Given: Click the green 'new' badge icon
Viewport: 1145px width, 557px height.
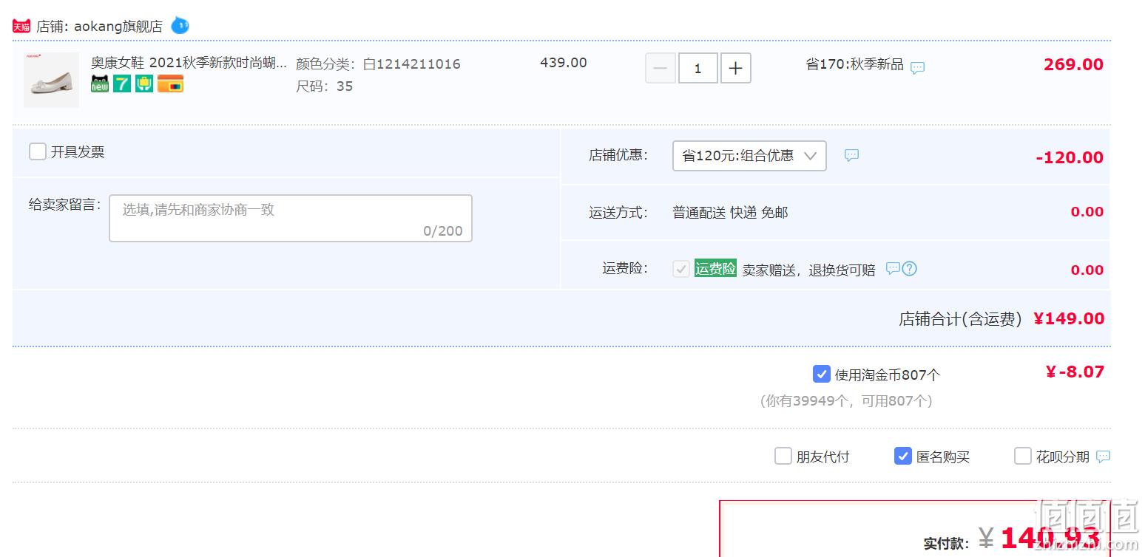Looking at the screenshot, I should [x=100, y=83].
